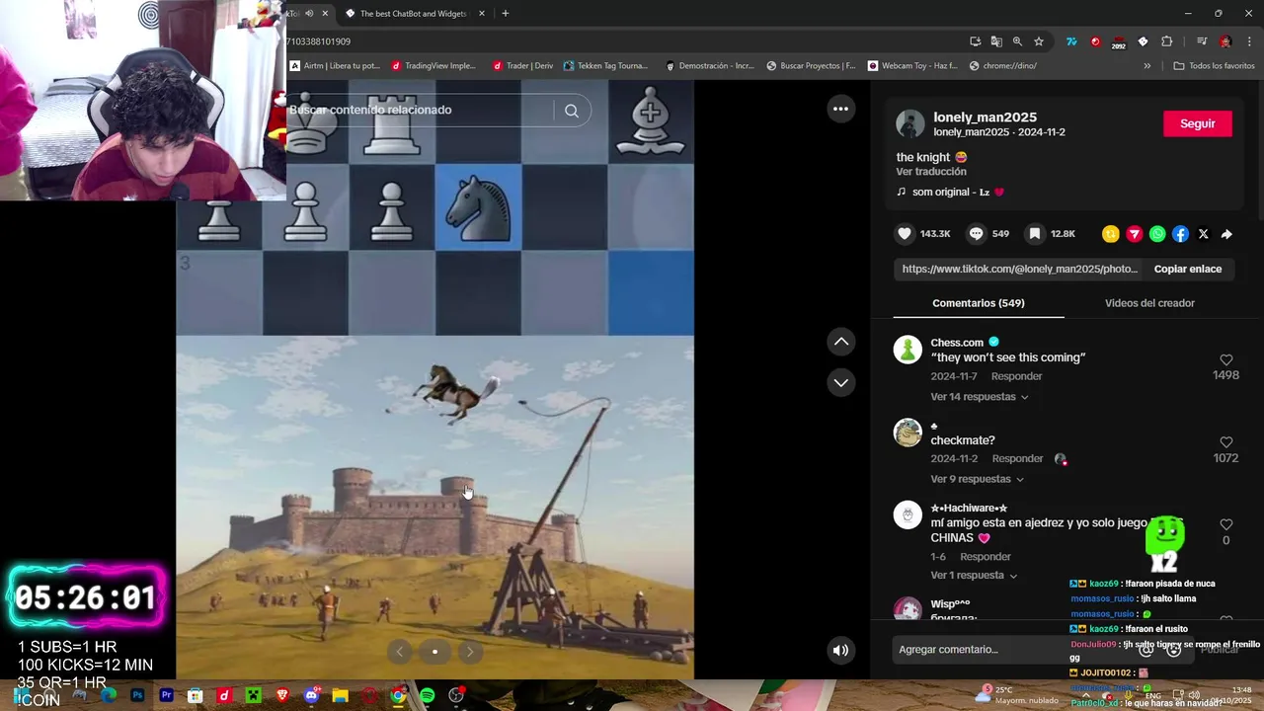Focus the Agregar comentario input field
This screenshot has width=1264, height=711.
tap(1012, 649)
